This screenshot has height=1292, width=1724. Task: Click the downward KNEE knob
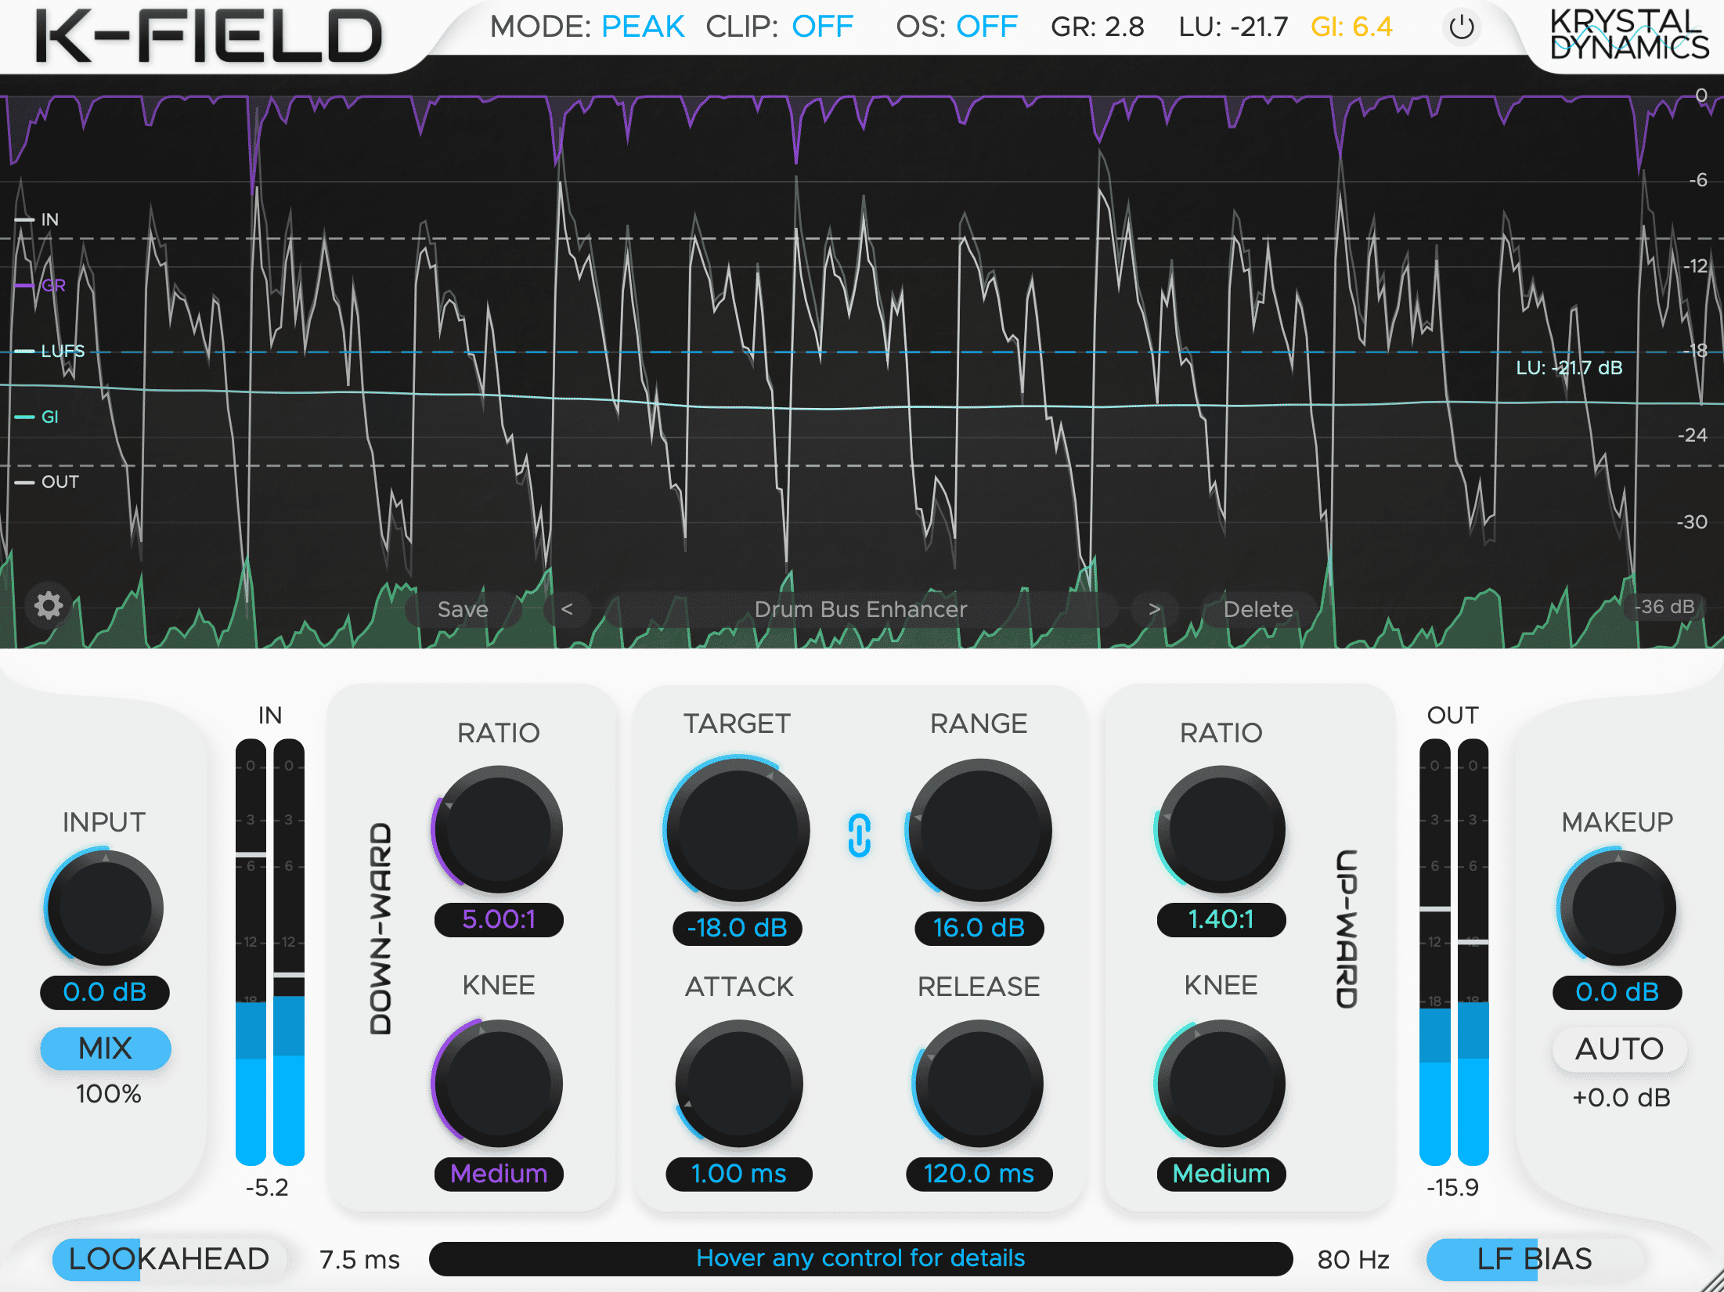point(499,1084)
